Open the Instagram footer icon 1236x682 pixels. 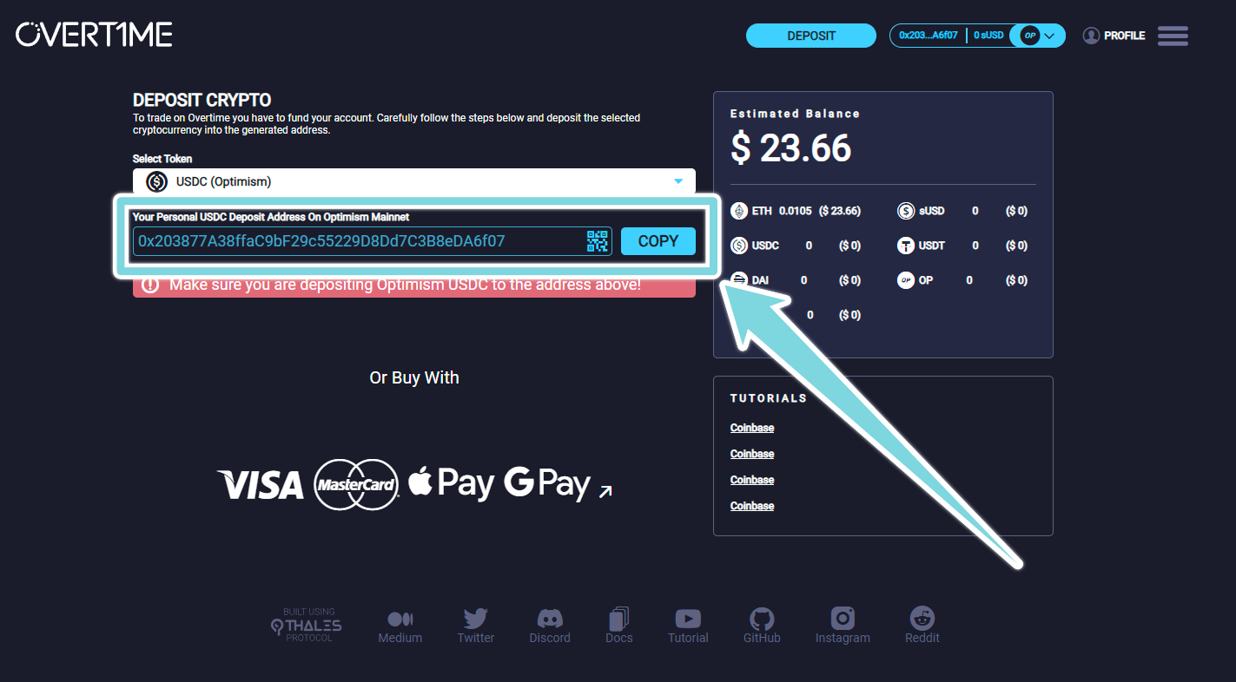click(843, 618)
